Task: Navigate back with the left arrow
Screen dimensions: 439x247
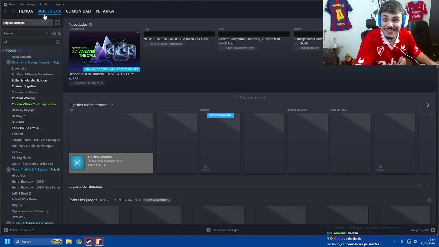Action: (x=6, y=11)
